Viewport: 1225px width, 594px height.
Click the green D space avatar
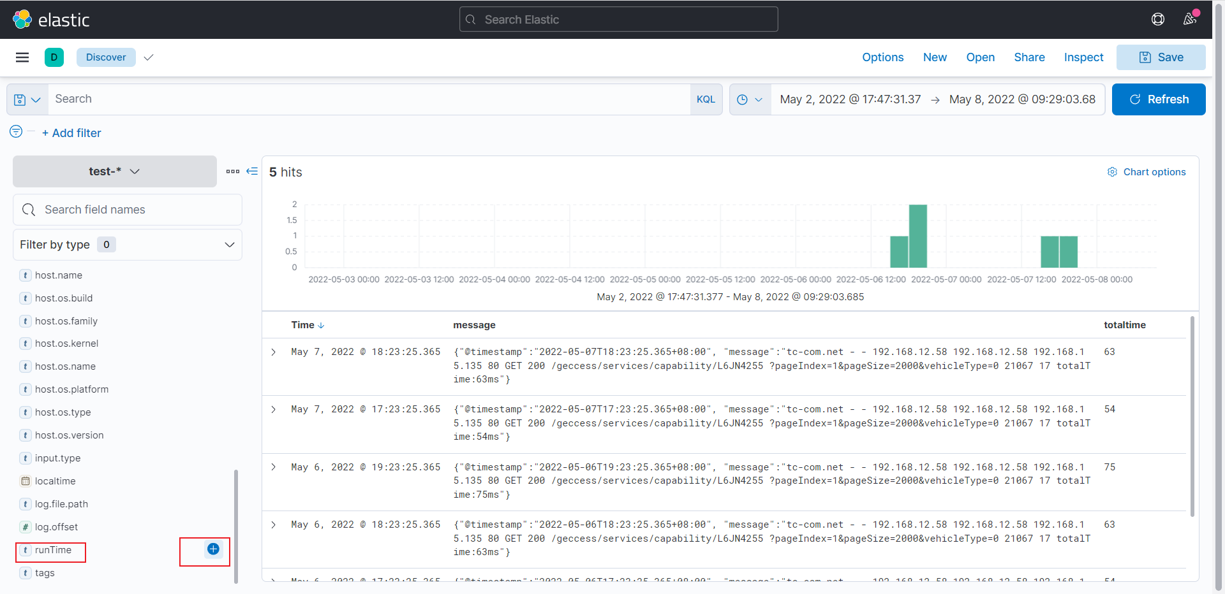(x=54, y=57)
